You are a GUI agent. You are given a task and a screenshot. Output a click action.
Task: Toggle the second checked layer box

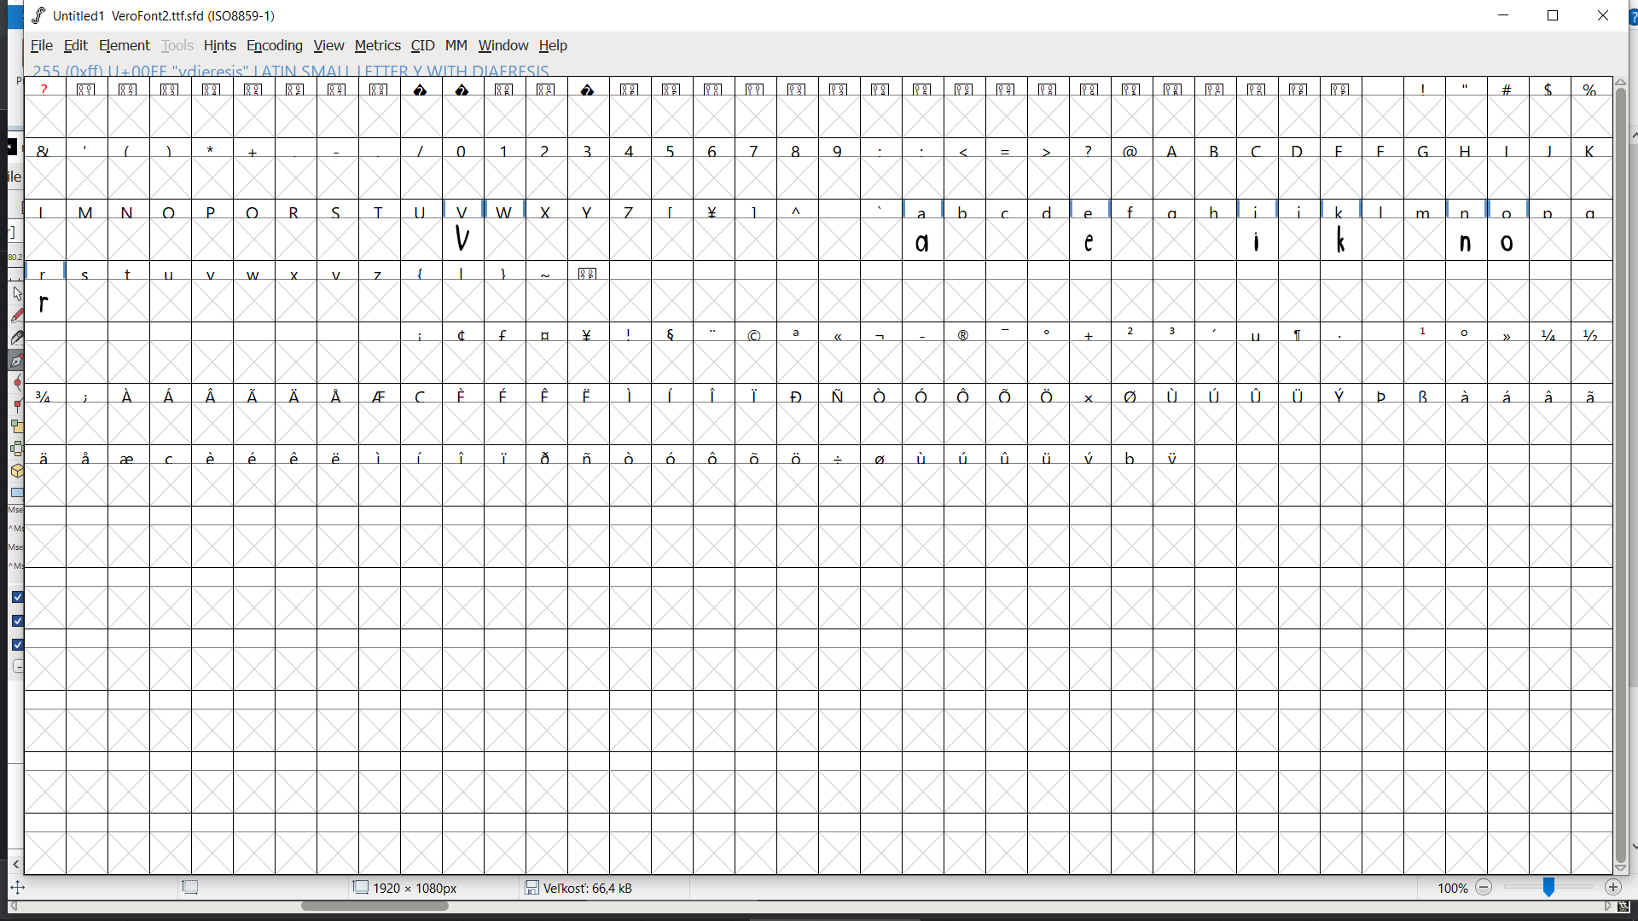point(17,621)
